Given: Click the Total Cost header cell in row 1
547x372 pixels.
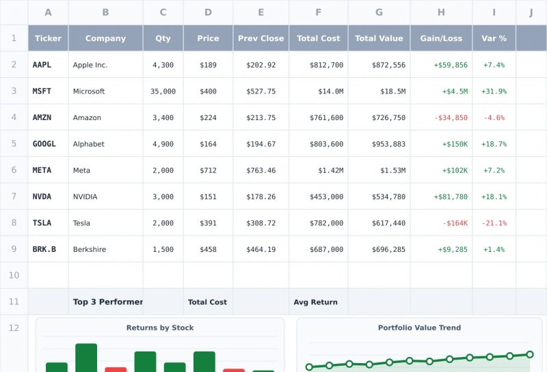Looking at the screenshot, I should (319, 38).
